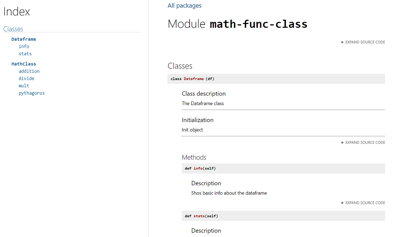Click the Methods section heading
This screenshot has width=401, height=237.
click(194, 157)
